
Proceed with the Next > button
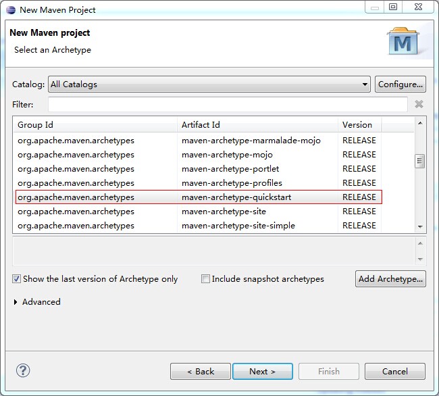tap(263, 372)
